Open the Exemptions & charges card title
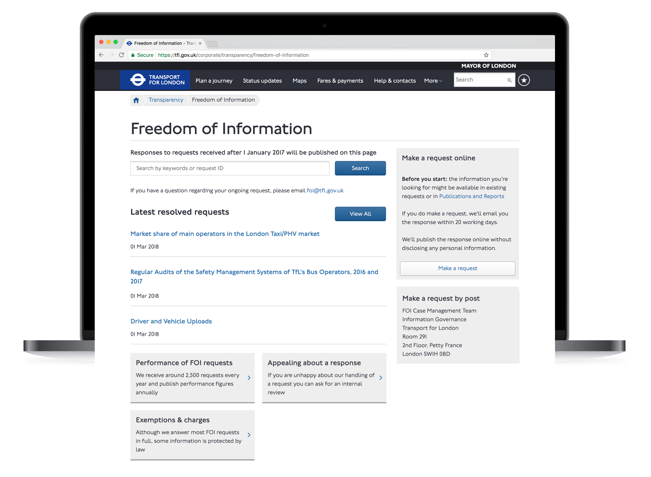The image size is (651, 477). pos(173,420)
